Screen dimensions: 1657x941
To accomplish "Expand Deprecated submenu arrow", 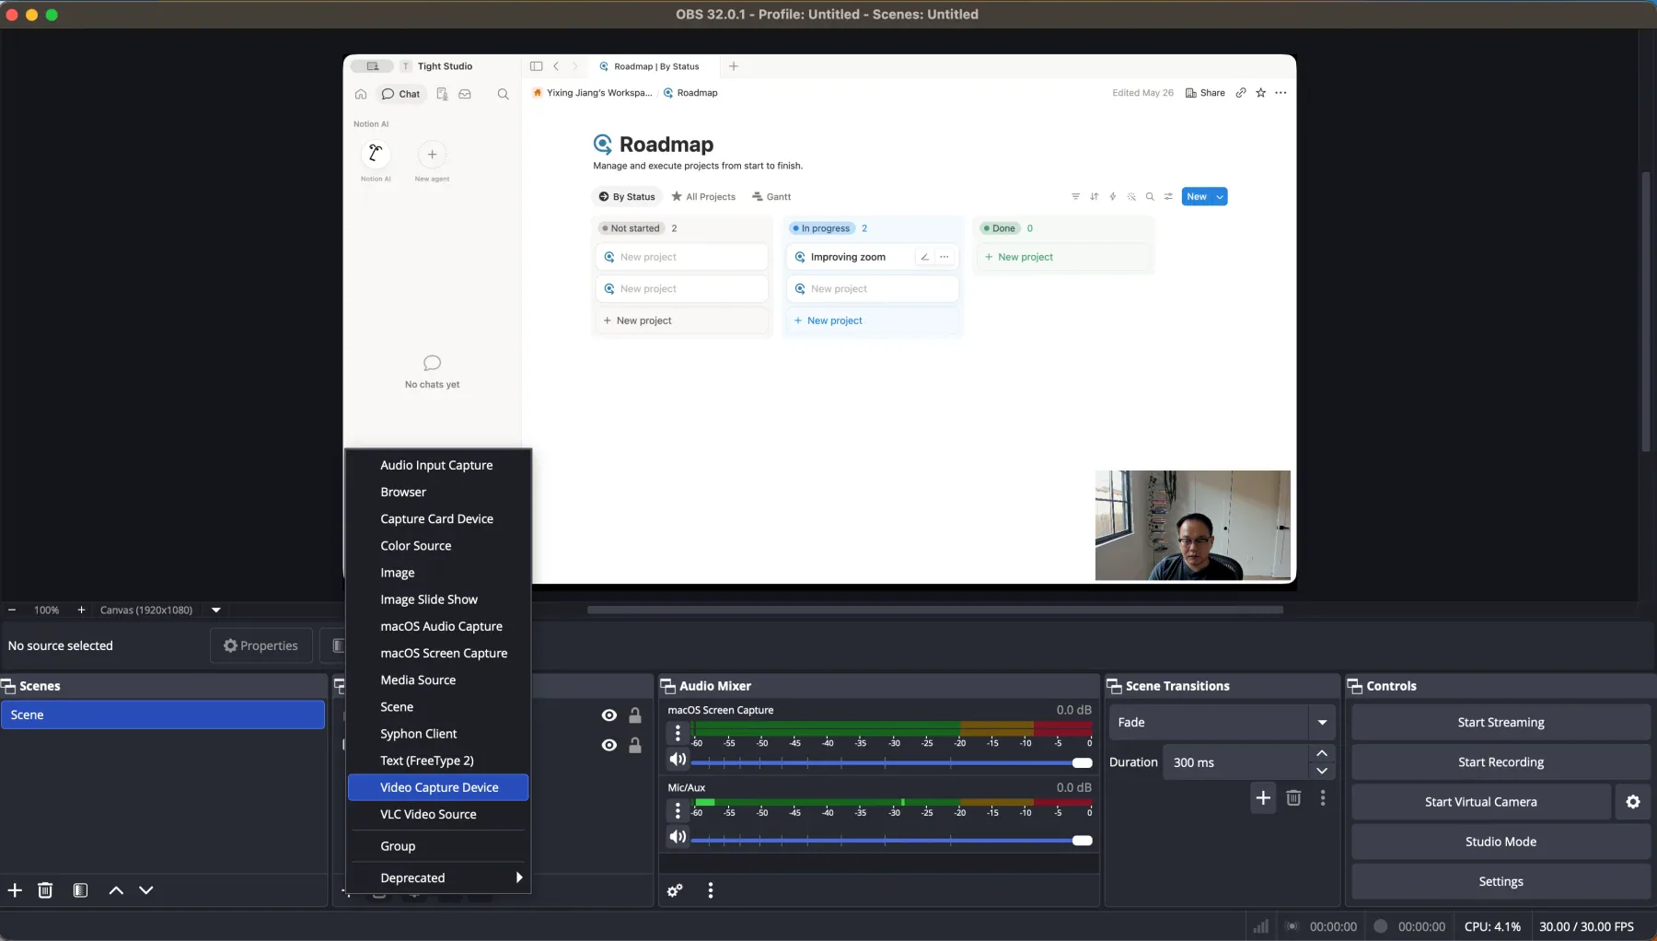I will [x=519, y=877].
